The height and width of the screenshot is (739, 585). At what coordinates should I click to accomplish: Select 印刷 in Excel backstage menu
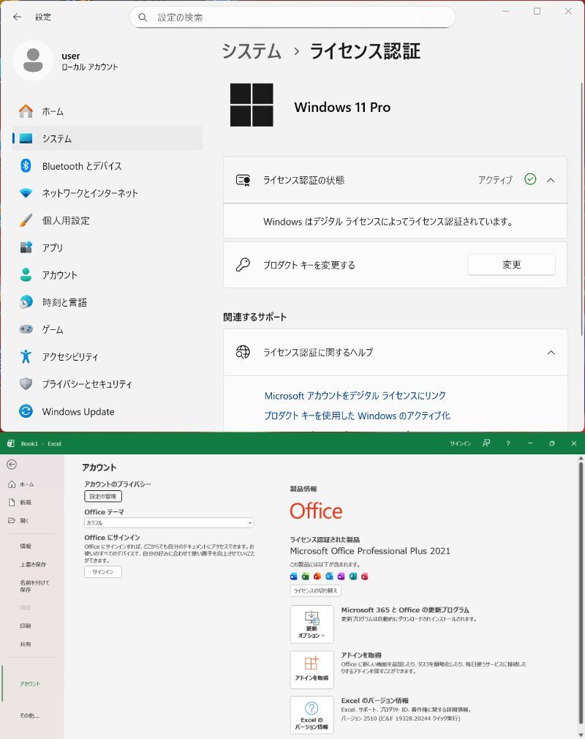pyautogui.click(x=26, y=626)
